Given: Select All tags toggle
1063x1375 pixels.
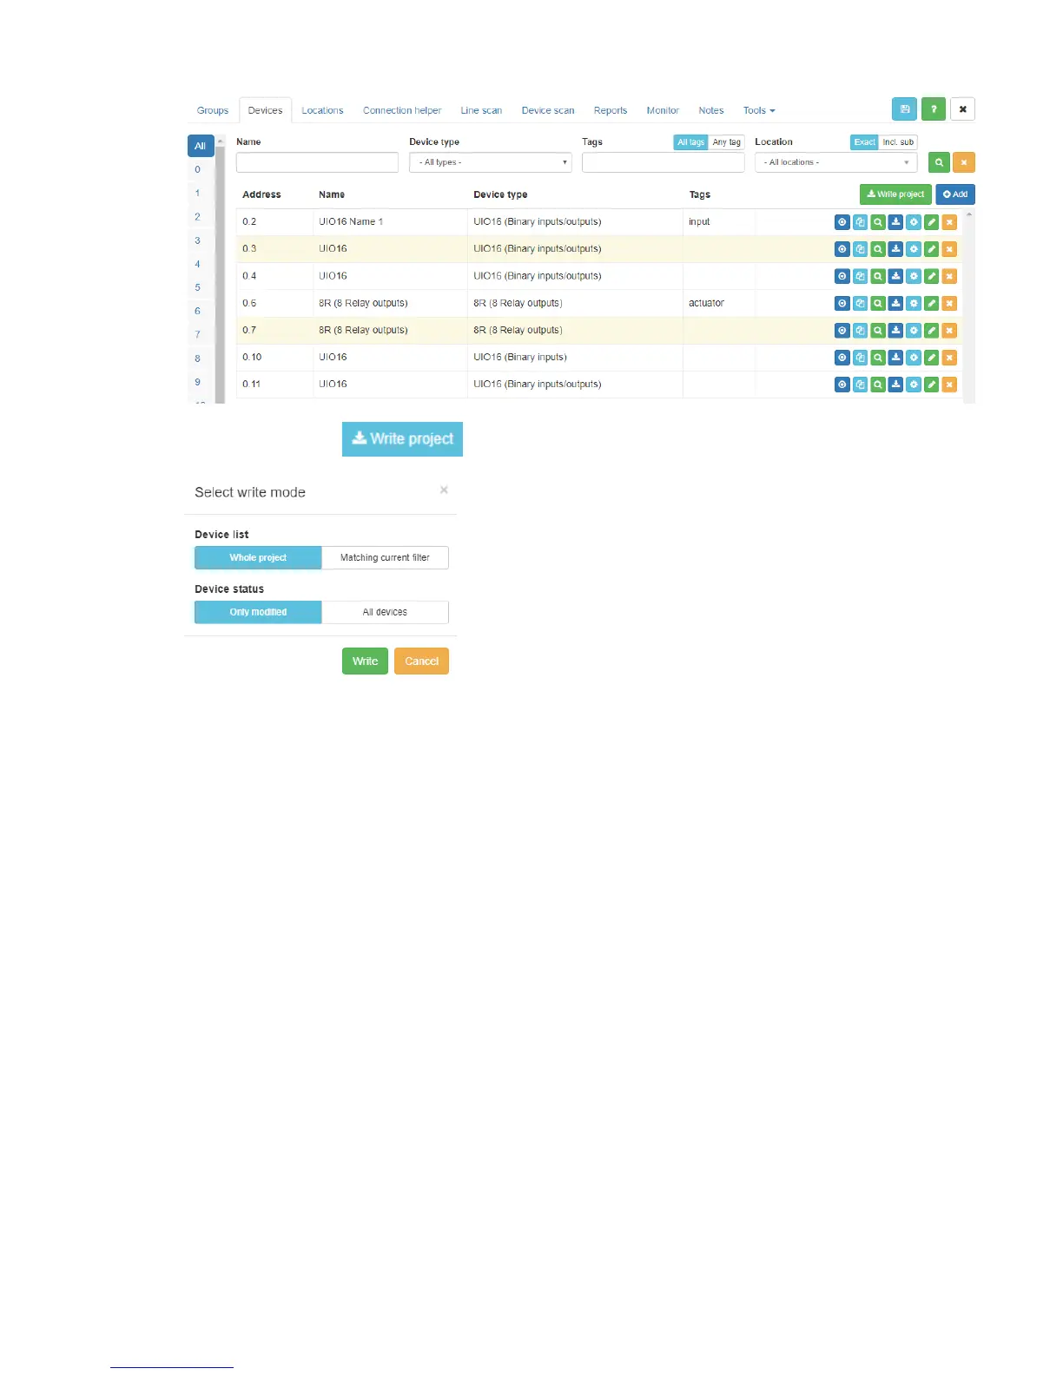Looking at the screenshot, I should coord(691,142).
